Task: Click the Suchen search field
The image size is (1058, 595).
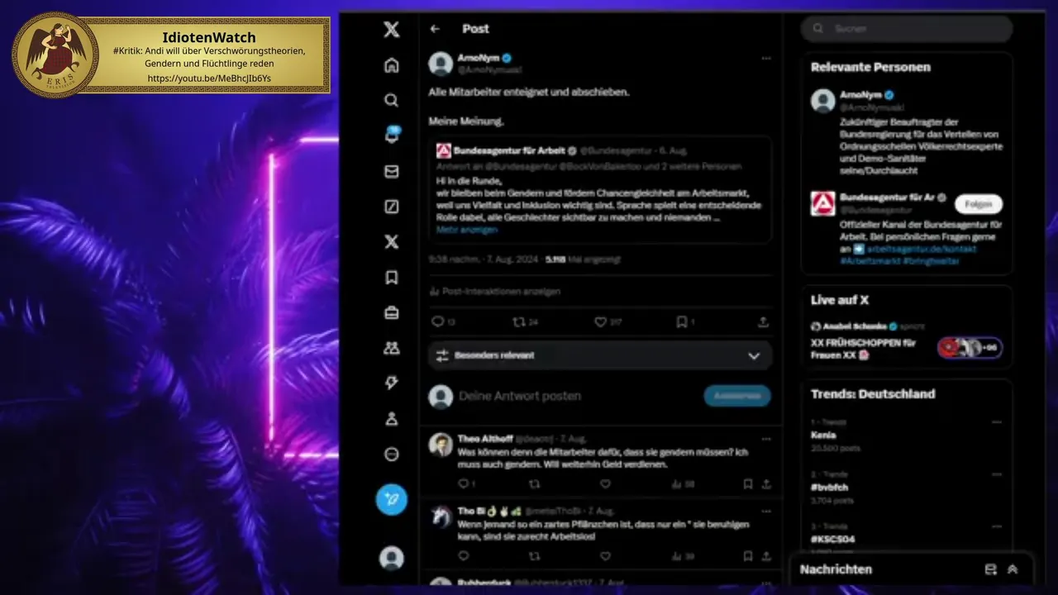Action: point(907,28)
